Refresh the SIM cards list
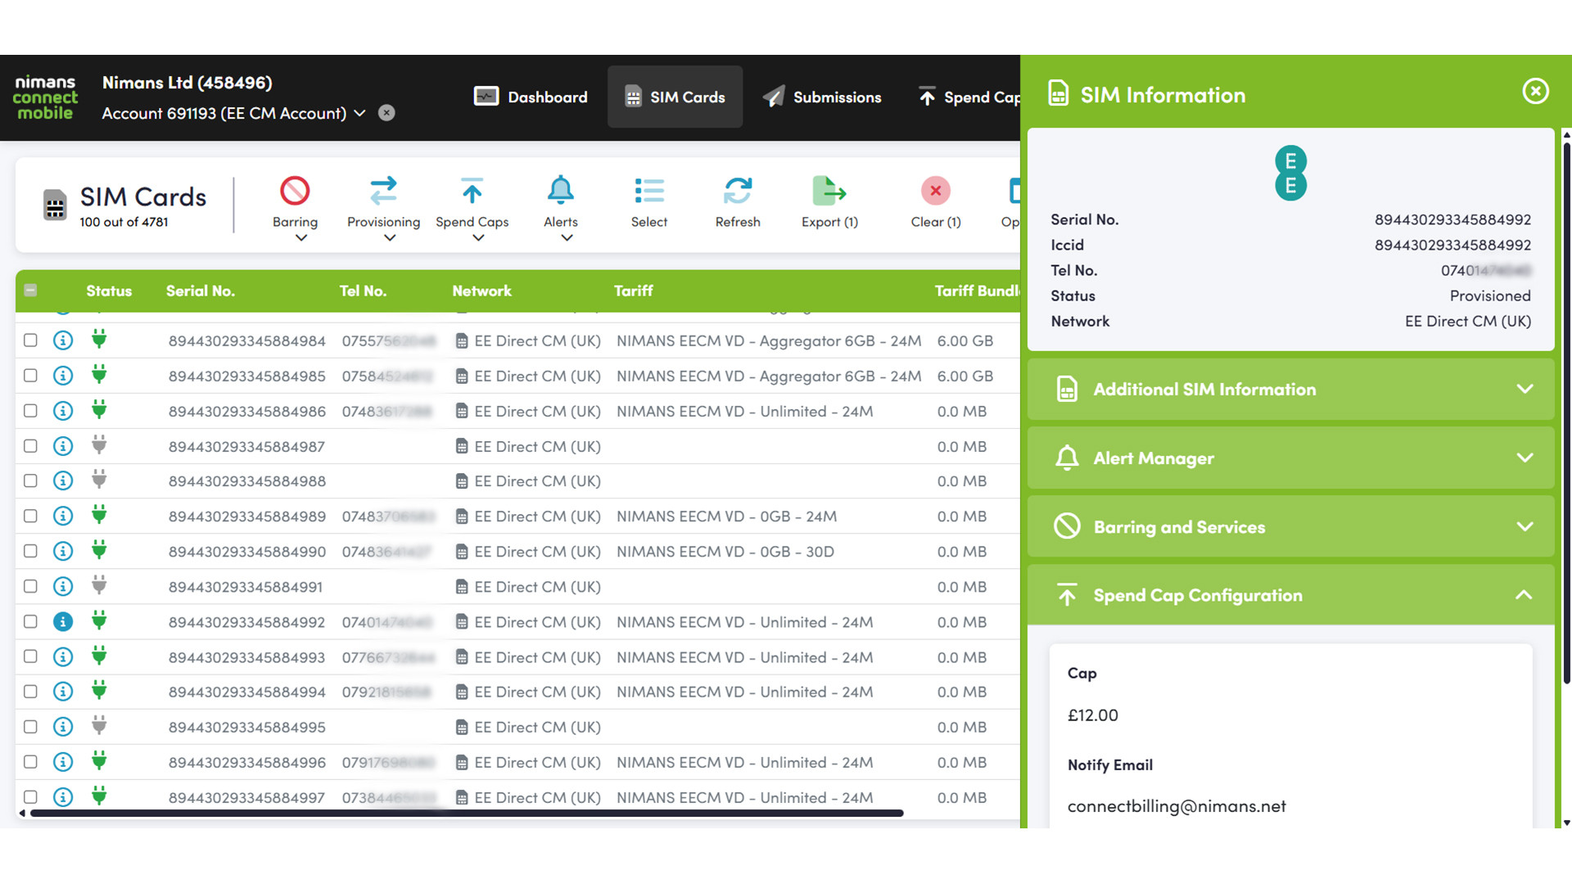Image resolution: width=1572 pixels, height=884 pixels. [x=738, y=203]
